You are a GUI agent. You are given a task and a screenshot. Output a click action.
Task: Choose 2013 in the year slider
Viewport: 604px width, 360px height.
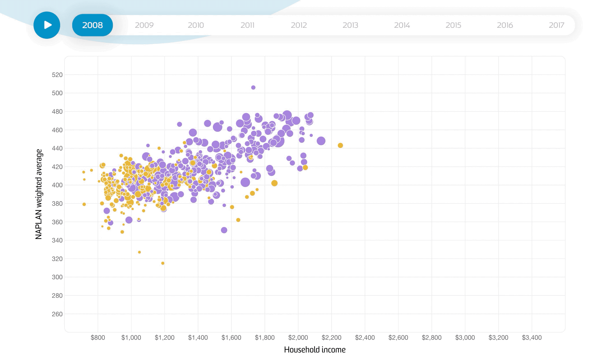[350, 25]
